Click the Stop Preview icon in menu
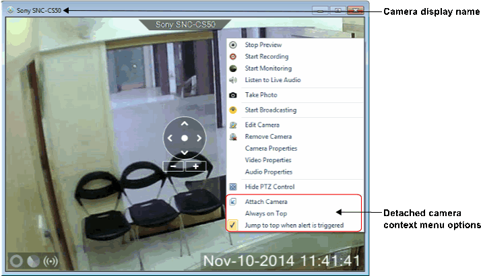Image resolution: width=481 pixels, height=276 pixels. tap(233, 45)
